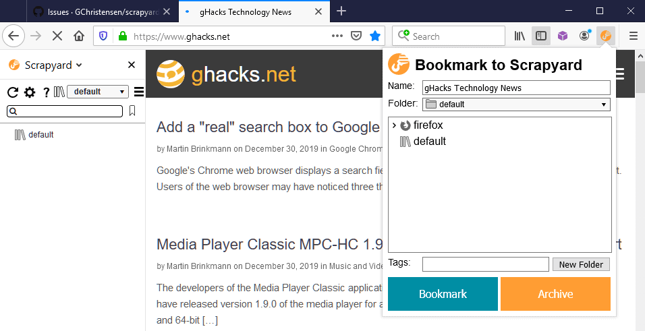Select the default shelf in popup tree
This screenshot has width=645, height=331.
point(423,142)
